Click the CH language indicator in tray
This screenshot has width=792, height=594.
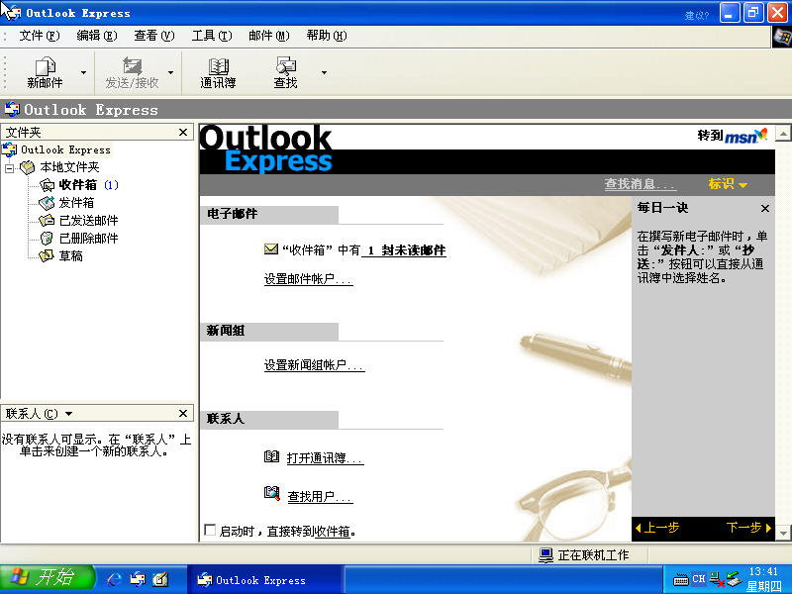pos(699,579)
